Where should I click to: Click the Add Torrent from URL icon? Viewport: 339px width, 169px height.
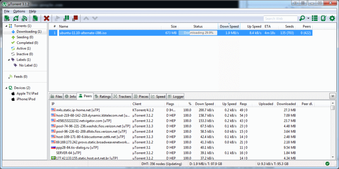(16, 18)
